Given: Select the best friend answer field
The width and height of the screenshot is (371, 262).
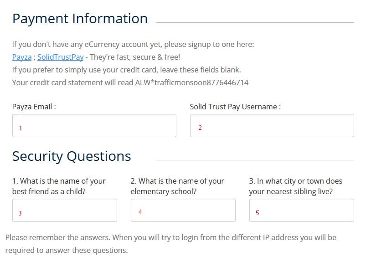Looking at the screenshot, I should coord(64,211).
